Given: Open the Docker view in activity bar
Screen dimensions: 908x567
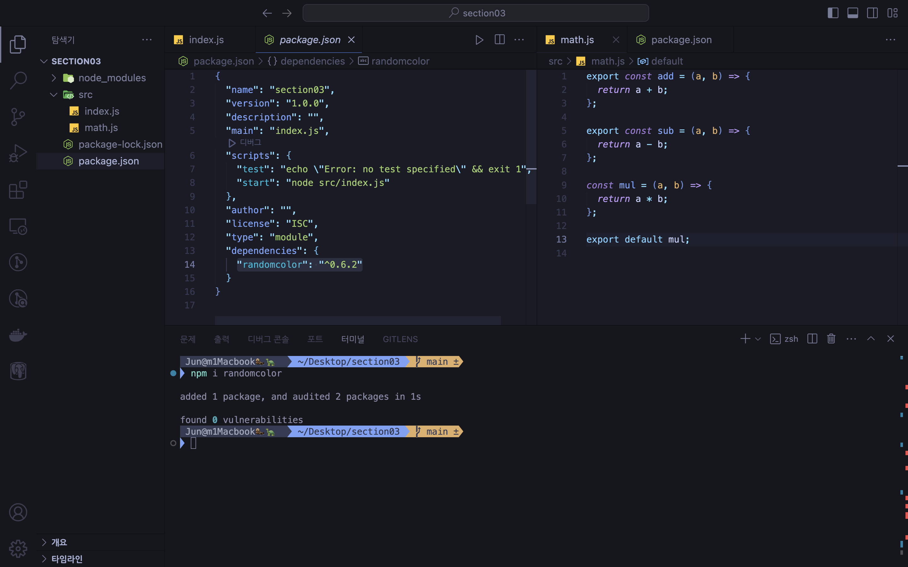Looking at the screenshot, I should click(18, 335).
